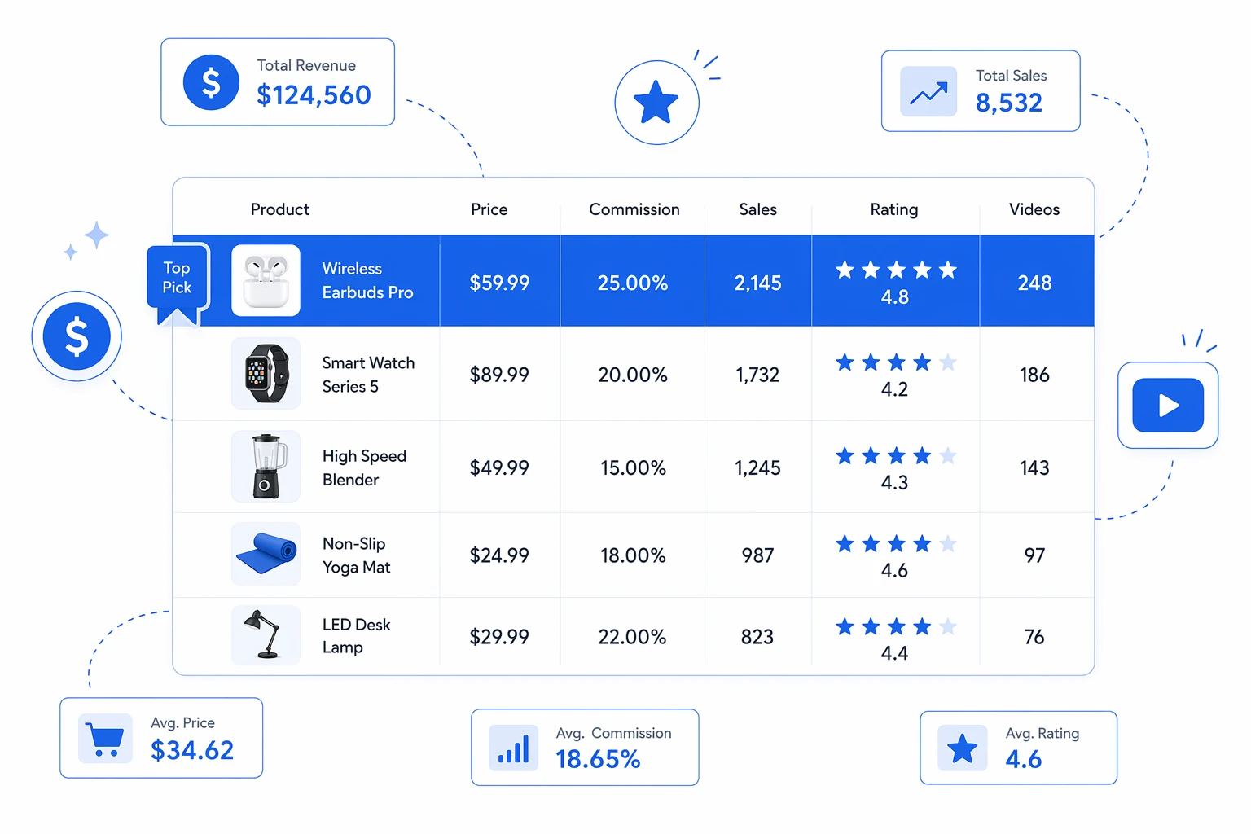Click the 76 videos count

pyautogui.click(x=1034, y=637)
